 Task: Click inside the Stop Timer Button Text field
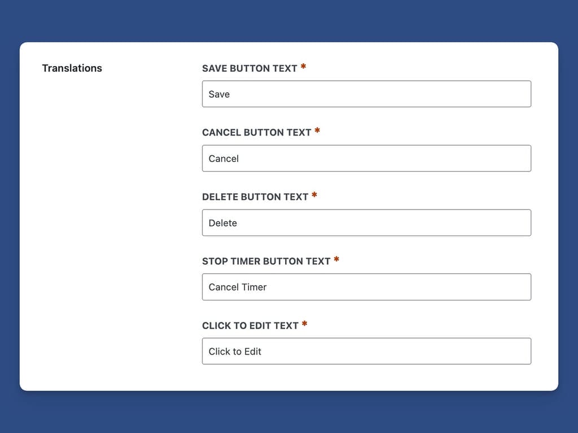coord(367,287)
